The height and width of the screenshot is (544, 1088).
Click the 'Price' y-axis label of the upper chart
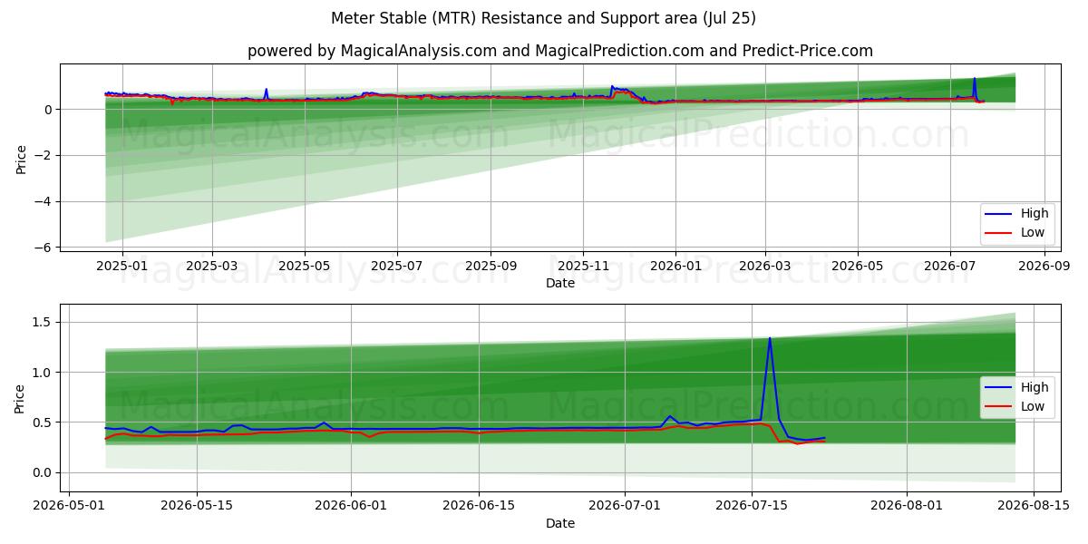21,159
